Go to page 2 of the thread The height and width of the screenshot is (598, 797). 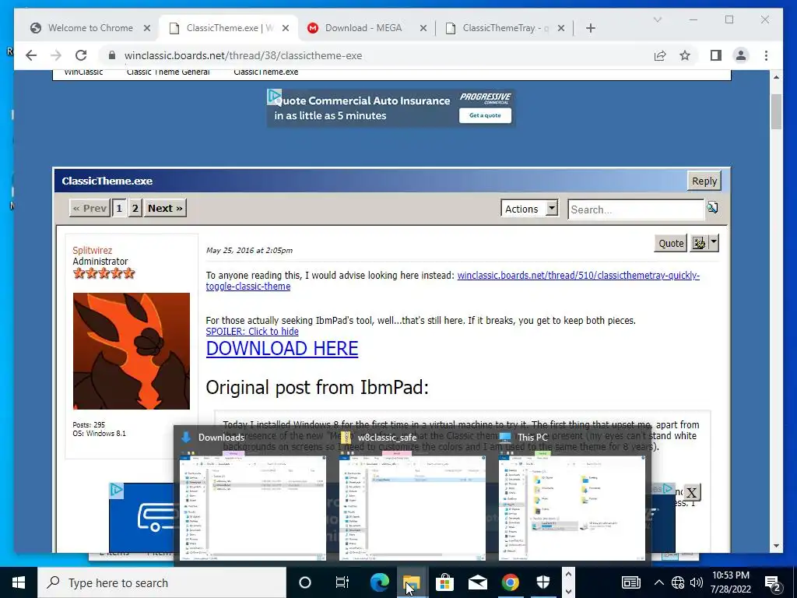pyautogui.click(x=135, y=208)
